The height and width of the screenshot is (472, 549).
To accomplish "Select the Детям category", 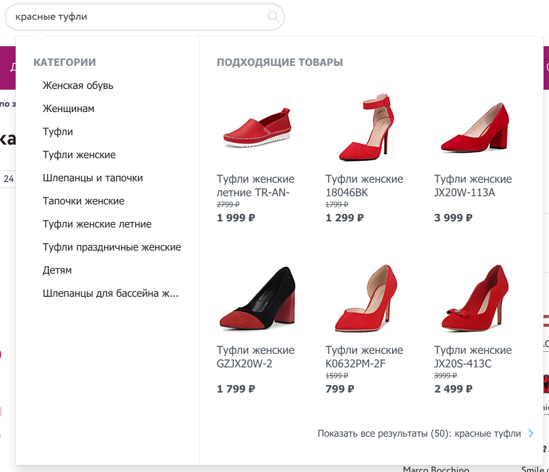I will (x=57, y=270).
